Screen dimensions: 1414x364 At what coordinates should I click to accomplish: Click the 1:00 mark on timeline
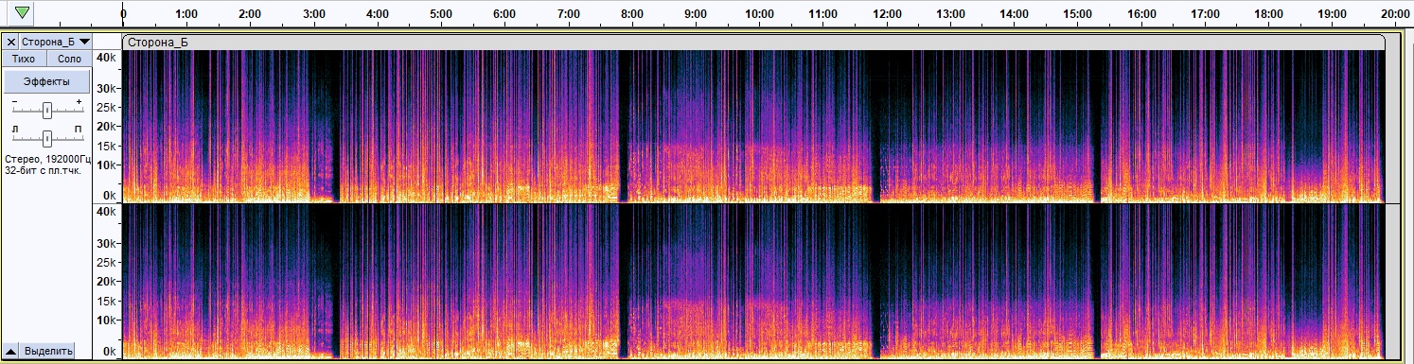click(x=187, y=14)
